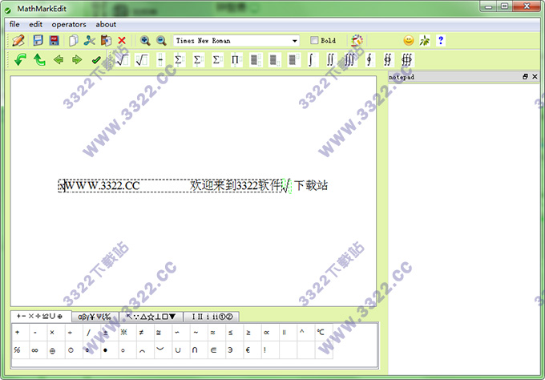Open the color palette icon

(x=357, y=40)
